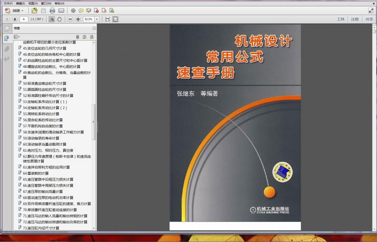Image resolution: width=377 pixels, height=242 pixels.
Task: Open preferences with the gear icon
Action: pos(73,11)
